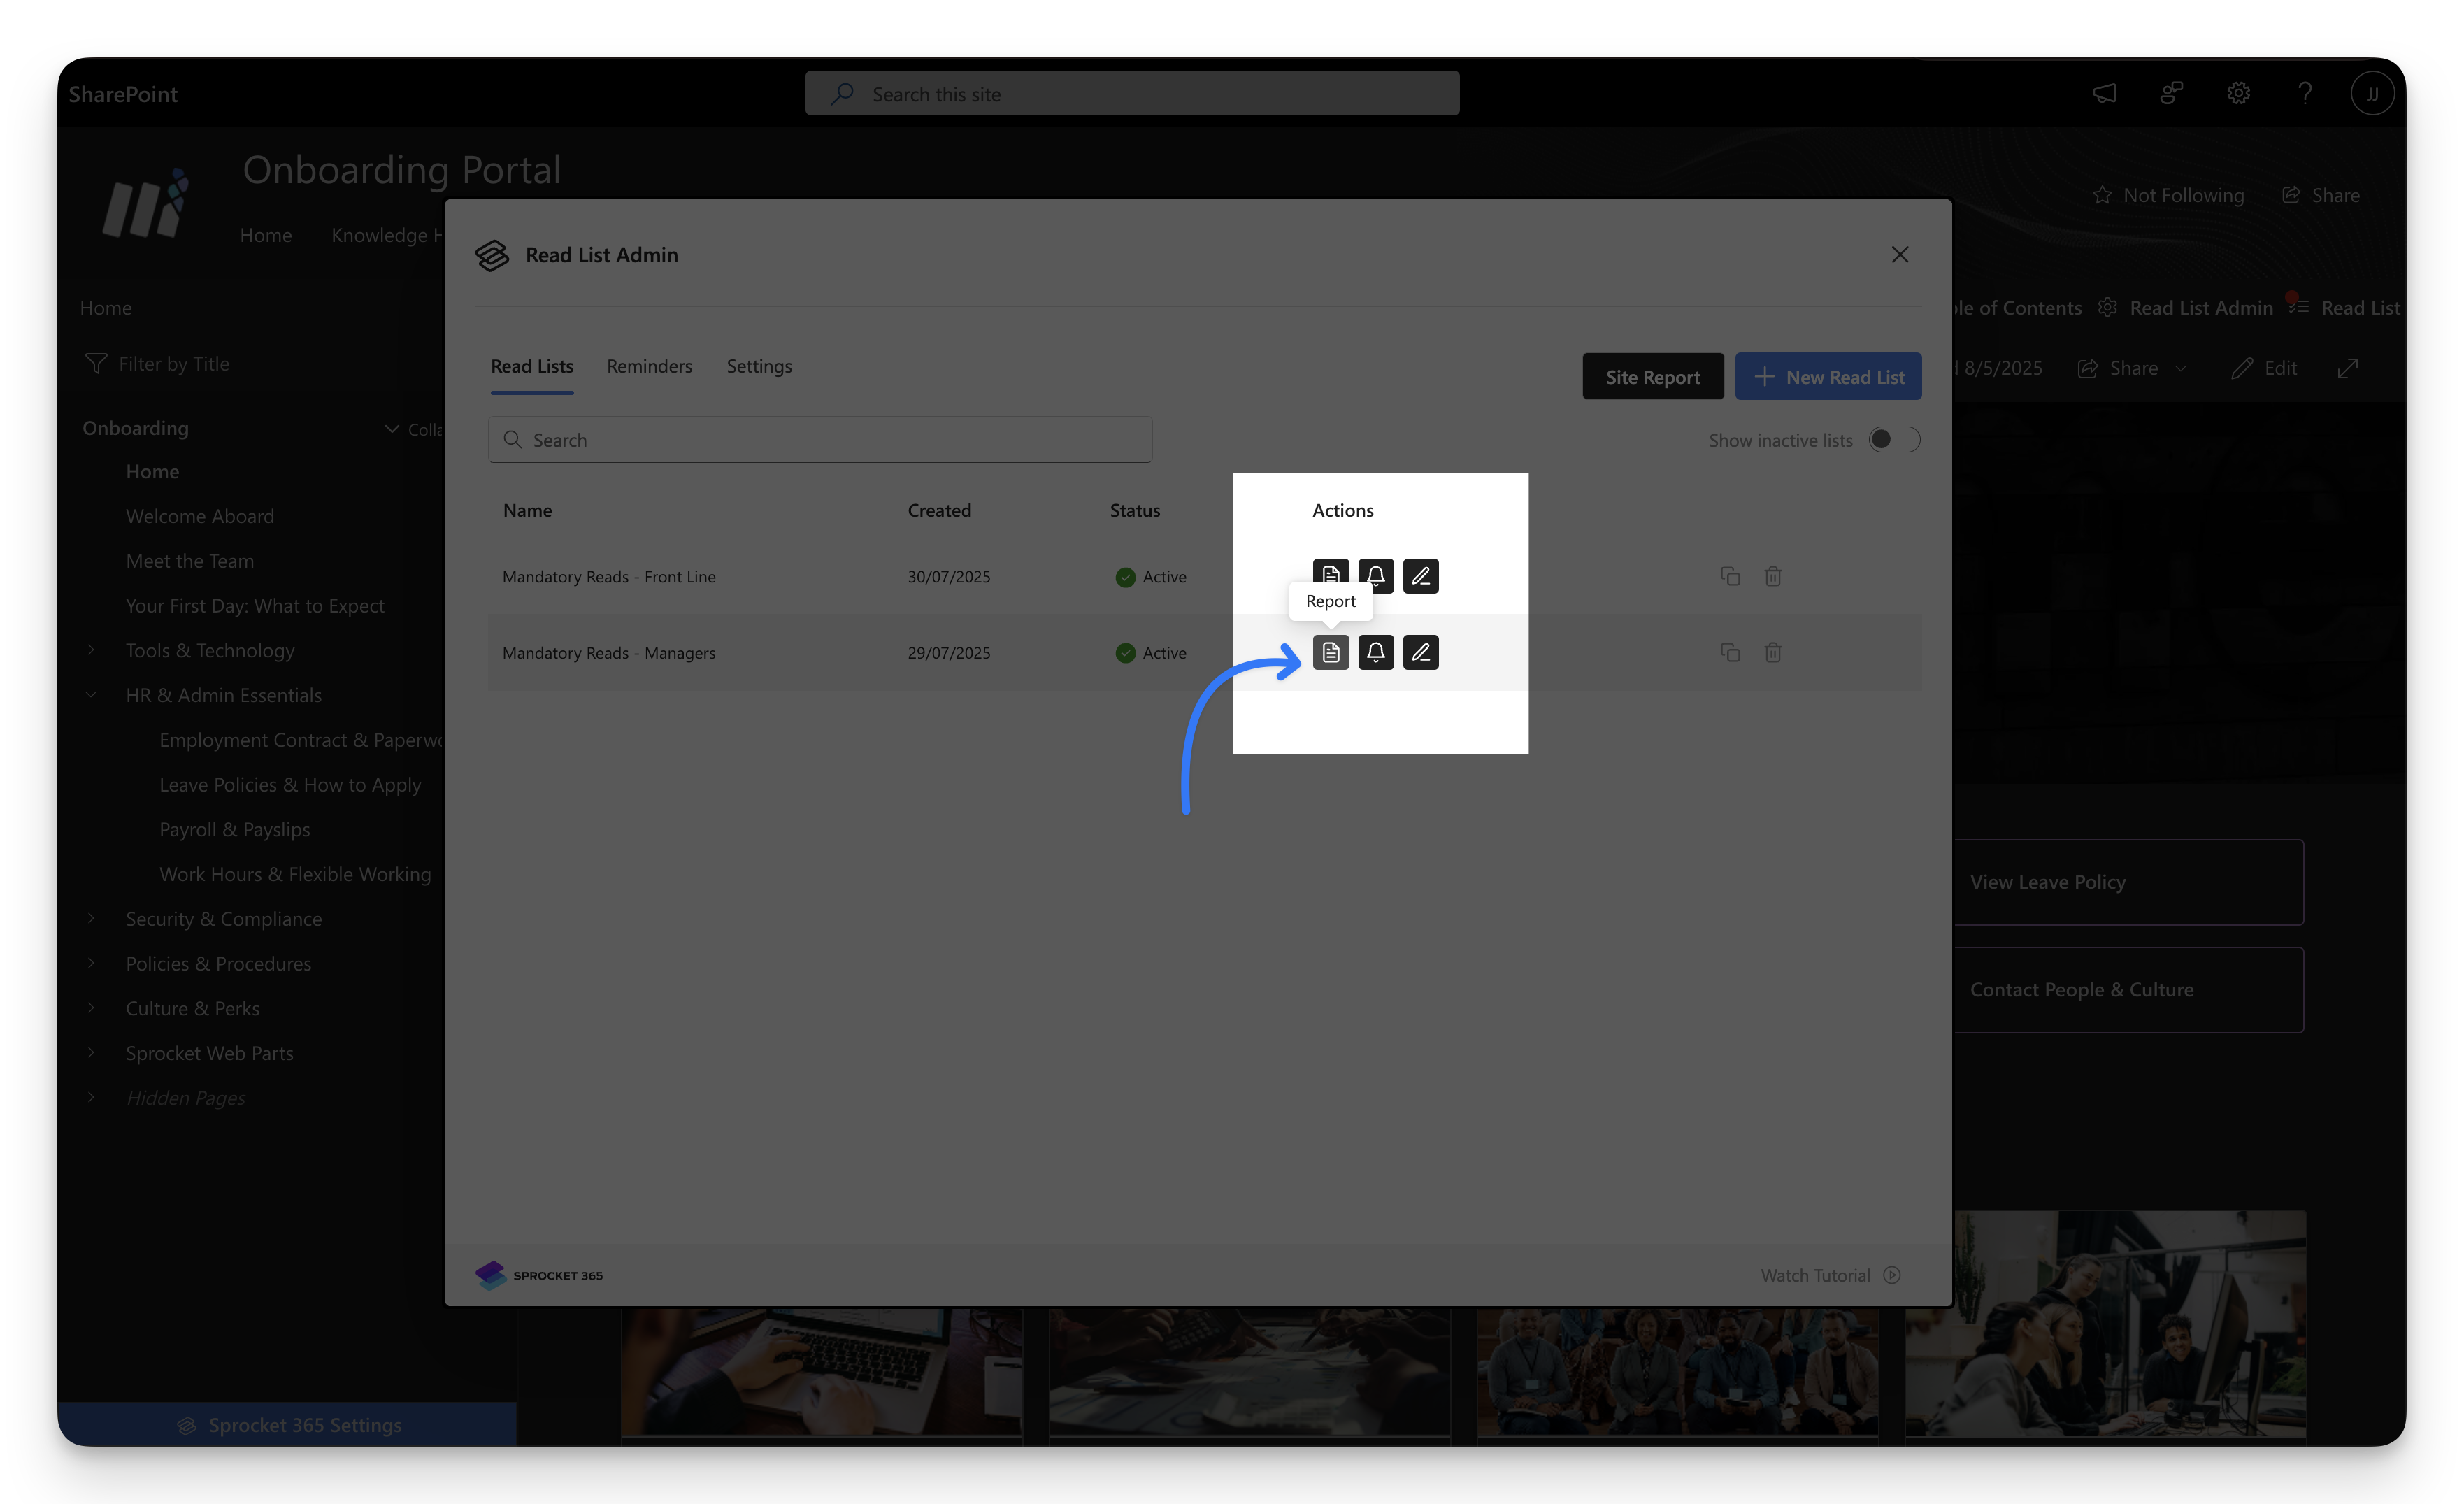2464x1504 pixels.
Task: Click the megaphone icon in the top bar
Action: click(2104, 93)
